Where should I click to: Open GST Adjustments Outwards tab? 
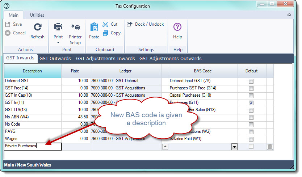171,59
